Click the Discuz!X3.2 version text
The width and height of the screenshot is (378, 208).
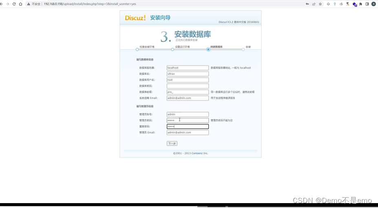point(239,22)
